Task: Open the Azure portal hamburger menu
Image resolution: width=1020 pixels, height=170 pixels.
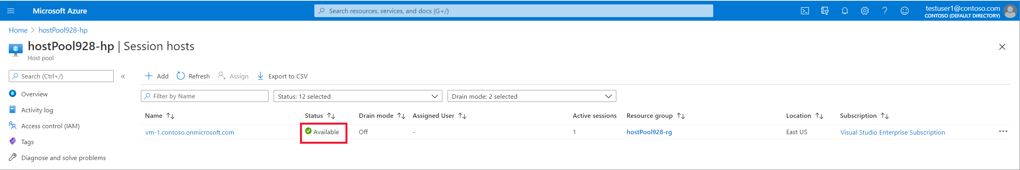Action: [11, 11]
